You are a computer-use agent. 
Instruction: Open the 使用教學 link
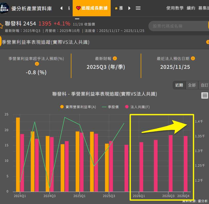coord(175,8)
